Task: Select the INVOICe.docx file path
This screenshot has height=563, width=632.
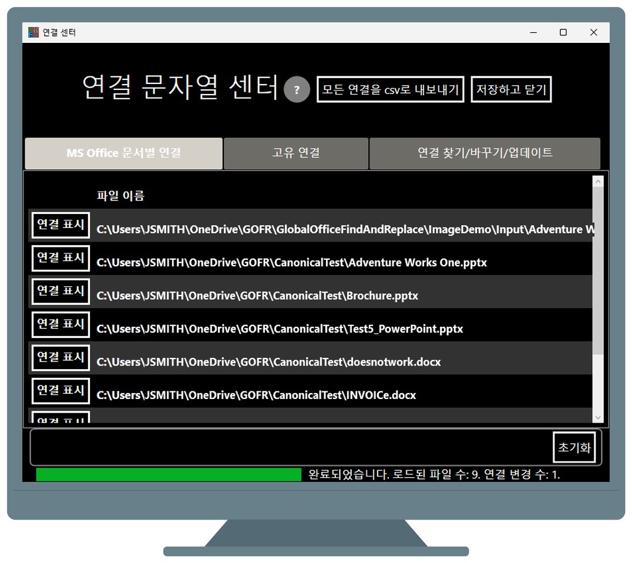Action: pyautogui.click(x=256, y=395)
